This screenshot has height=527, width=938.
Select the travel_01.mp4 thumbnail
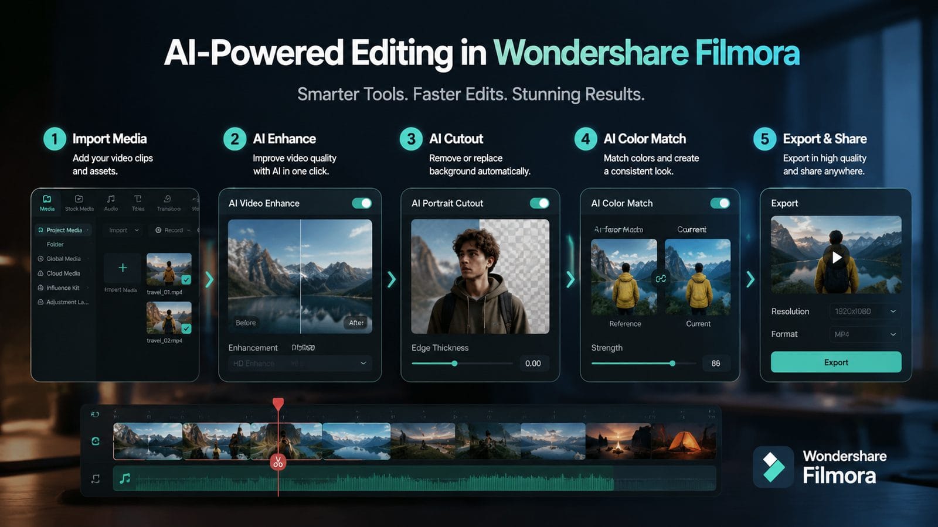pyautogui.click(x=169, y=269)
